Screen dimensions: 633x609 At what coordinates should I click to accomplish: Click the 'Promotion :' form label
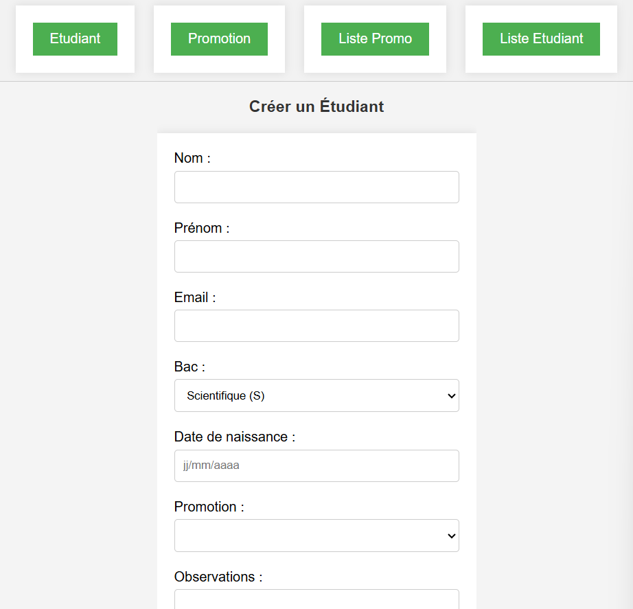209,507
